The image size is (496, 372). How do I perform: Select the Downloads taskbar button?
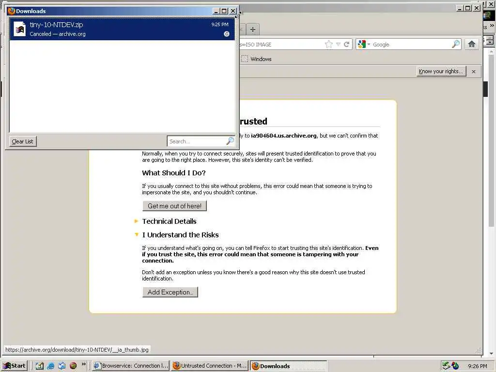289,366
